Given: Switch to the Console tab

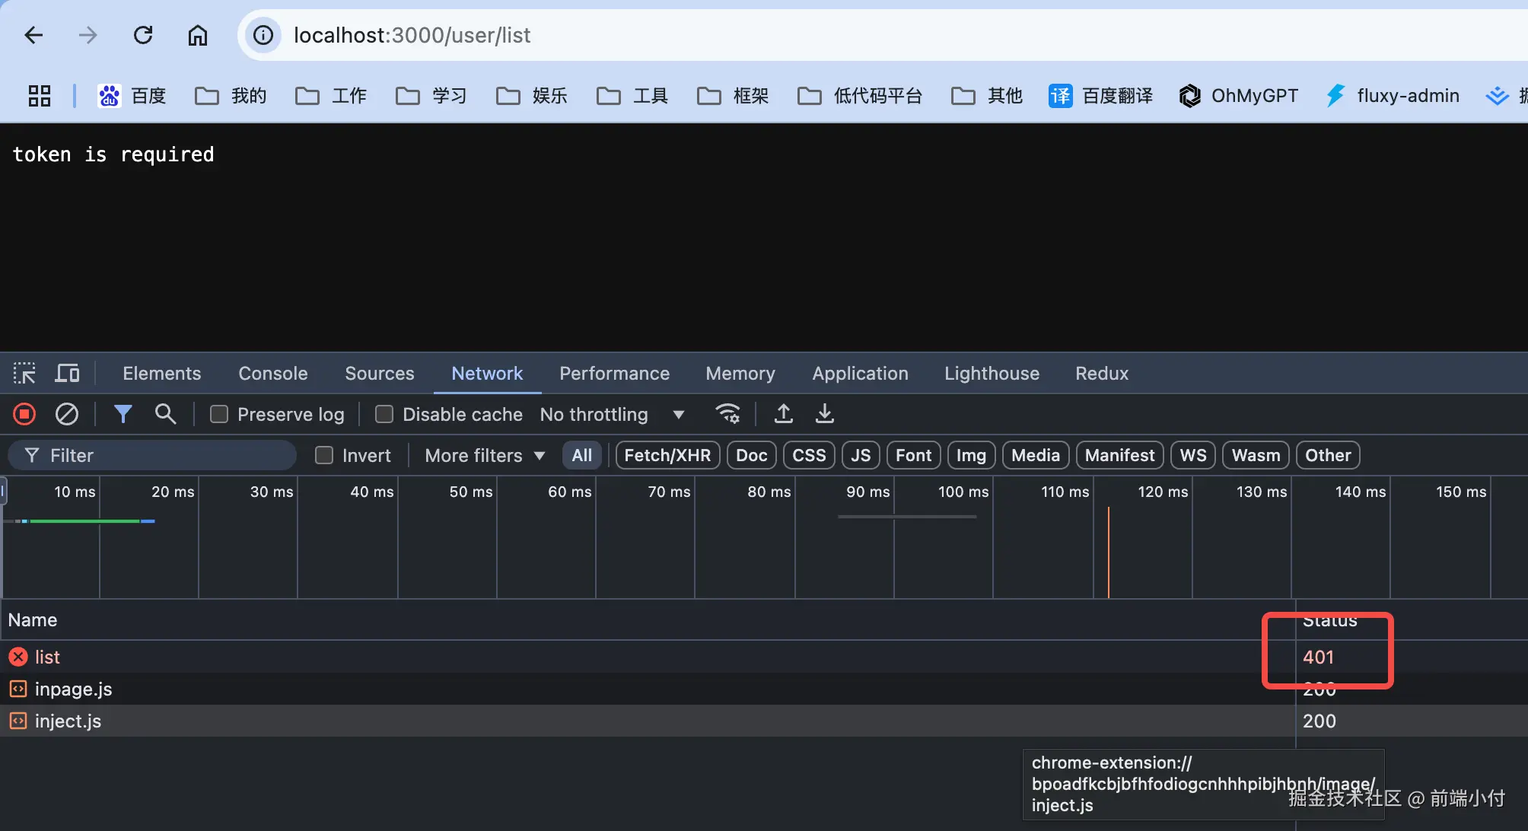Looking at the screenshot, I should tap(272, 374).
